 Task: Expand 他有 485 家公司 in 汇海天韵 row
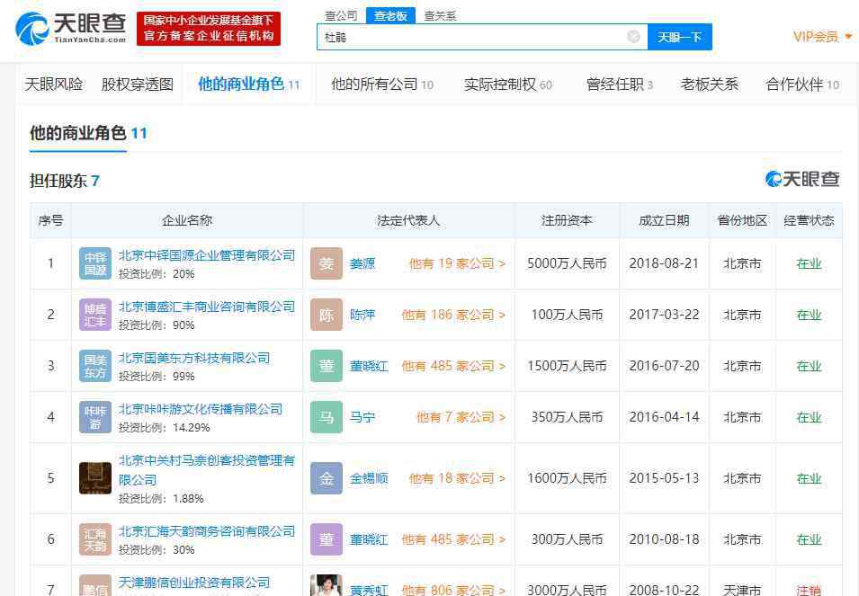click(453, 539)
